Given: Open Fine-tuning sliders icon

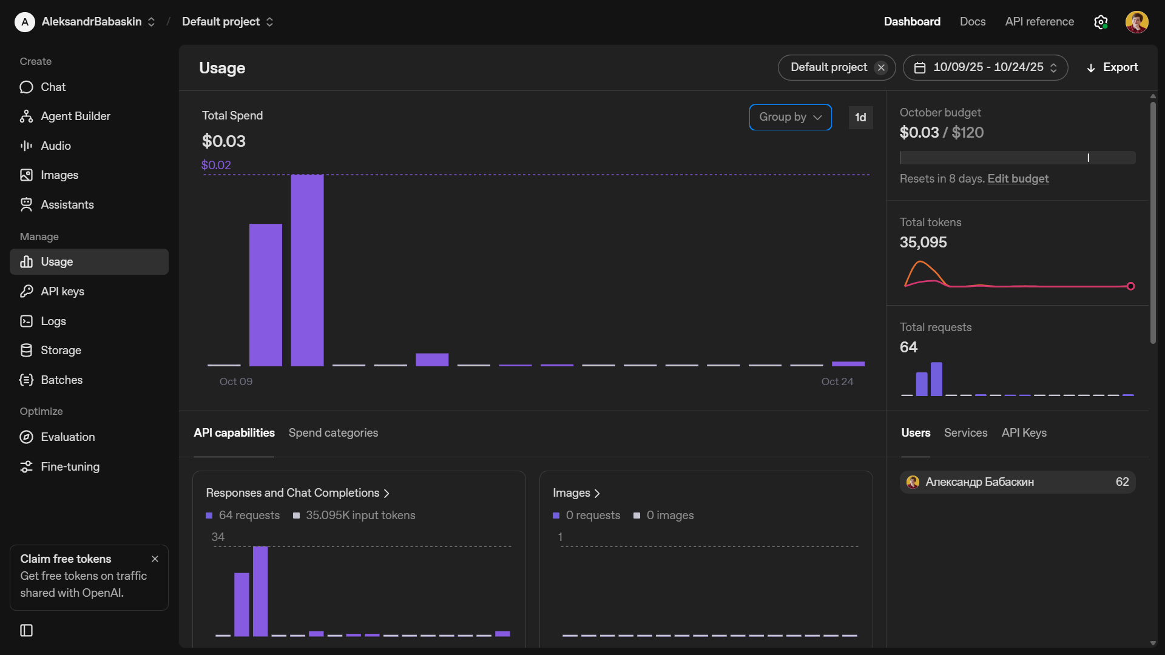Looking at the screenshot, I should tap(26, 466).
